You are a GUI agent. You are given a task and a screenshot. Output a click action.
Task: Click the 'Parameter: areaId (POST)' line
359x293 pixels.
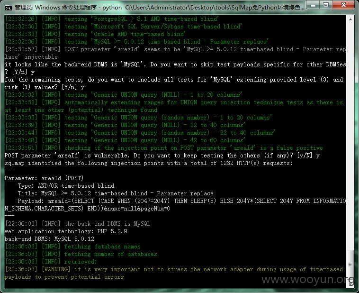[44, 178]
